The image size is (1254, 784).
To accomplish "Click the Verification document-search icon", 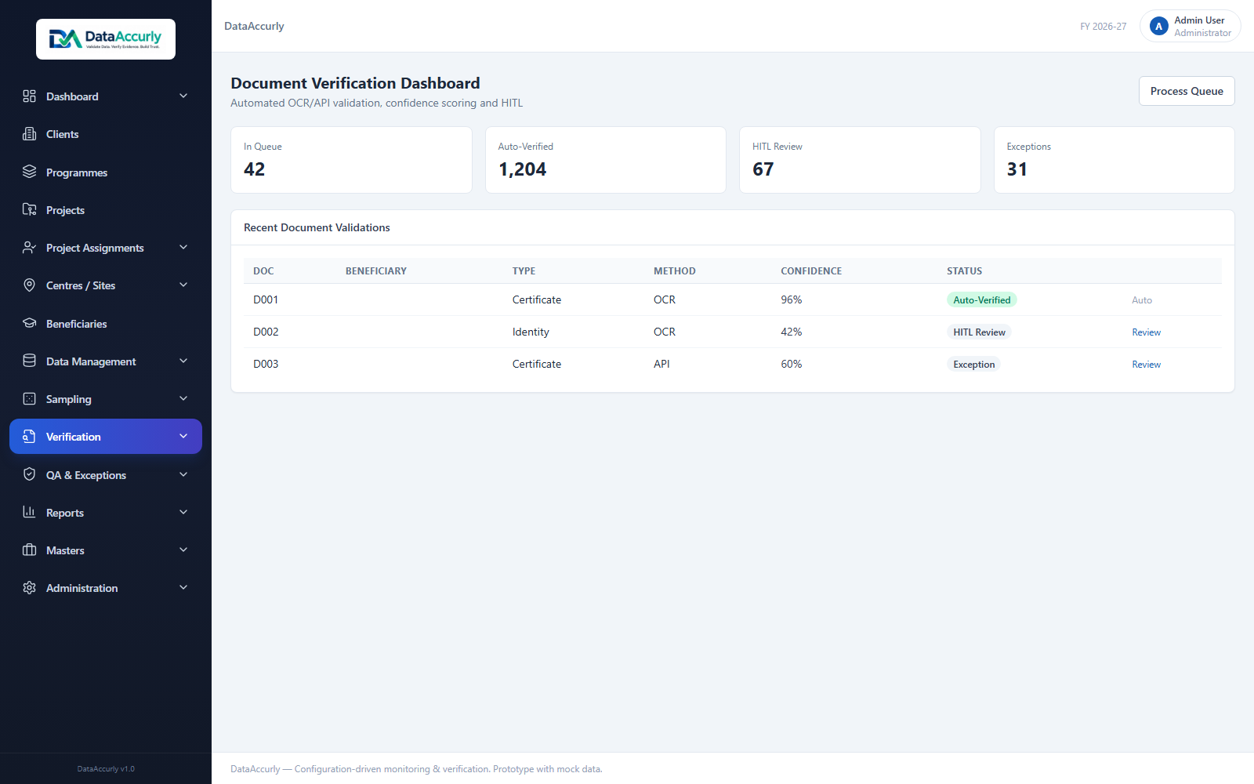I will pyautogui.click(x=29, y=436).
